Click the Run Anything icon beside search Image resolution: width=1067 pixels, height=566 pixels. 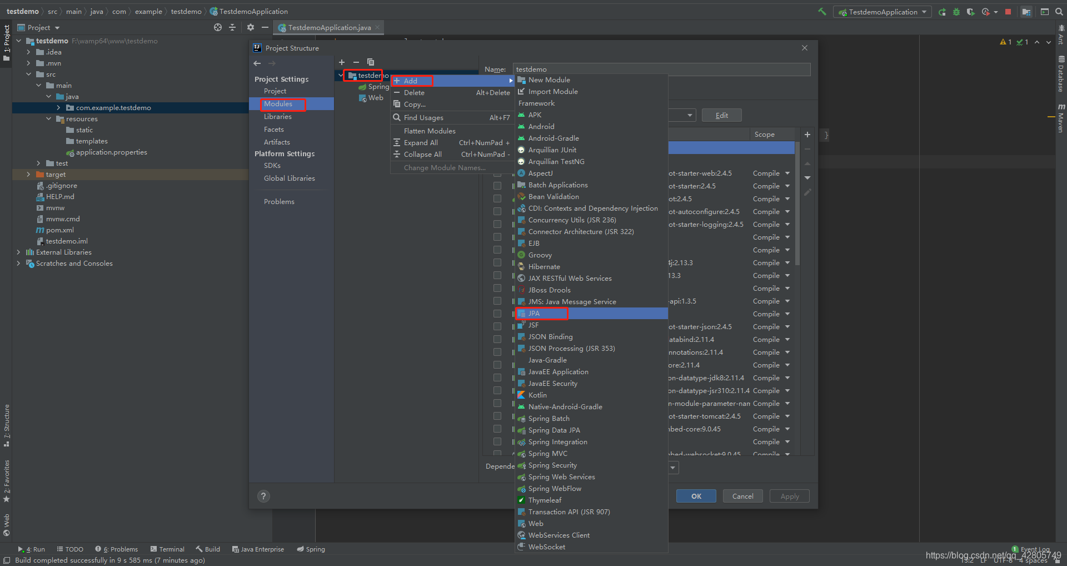tap(1045, 12)
